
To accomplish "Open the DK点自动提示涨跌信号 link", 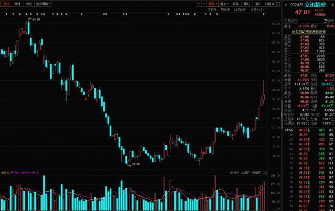I will (x=309, y=31).
